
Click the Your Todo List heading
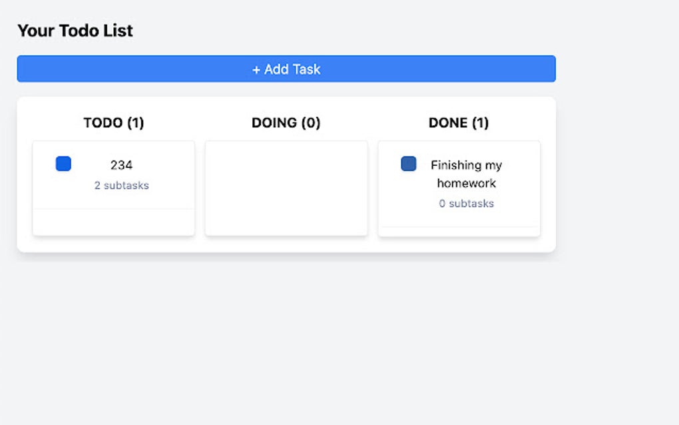point(75,30)
